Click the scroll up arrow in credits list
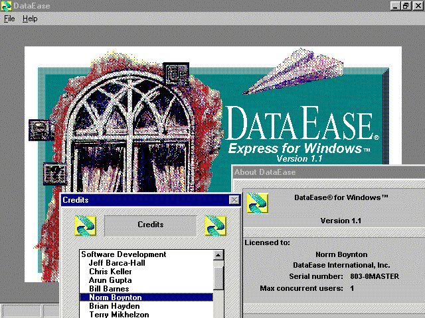425x318 pixels. 218,255
